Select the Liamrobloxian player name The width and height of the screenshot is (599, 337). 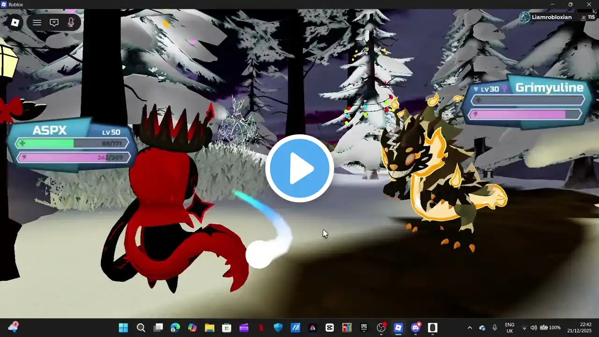point(552,17)
